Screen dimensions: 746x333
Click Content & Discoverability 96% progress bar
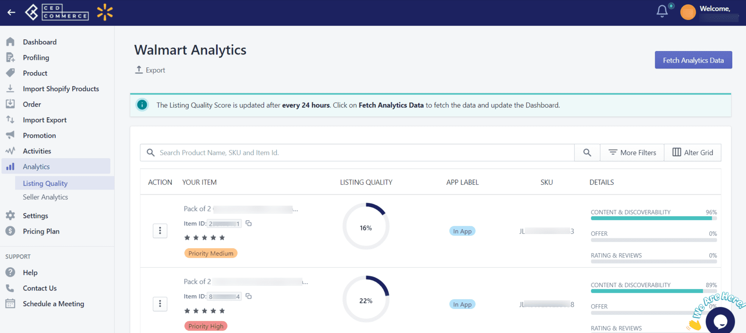pyautogui.click(x=654, y=218)
